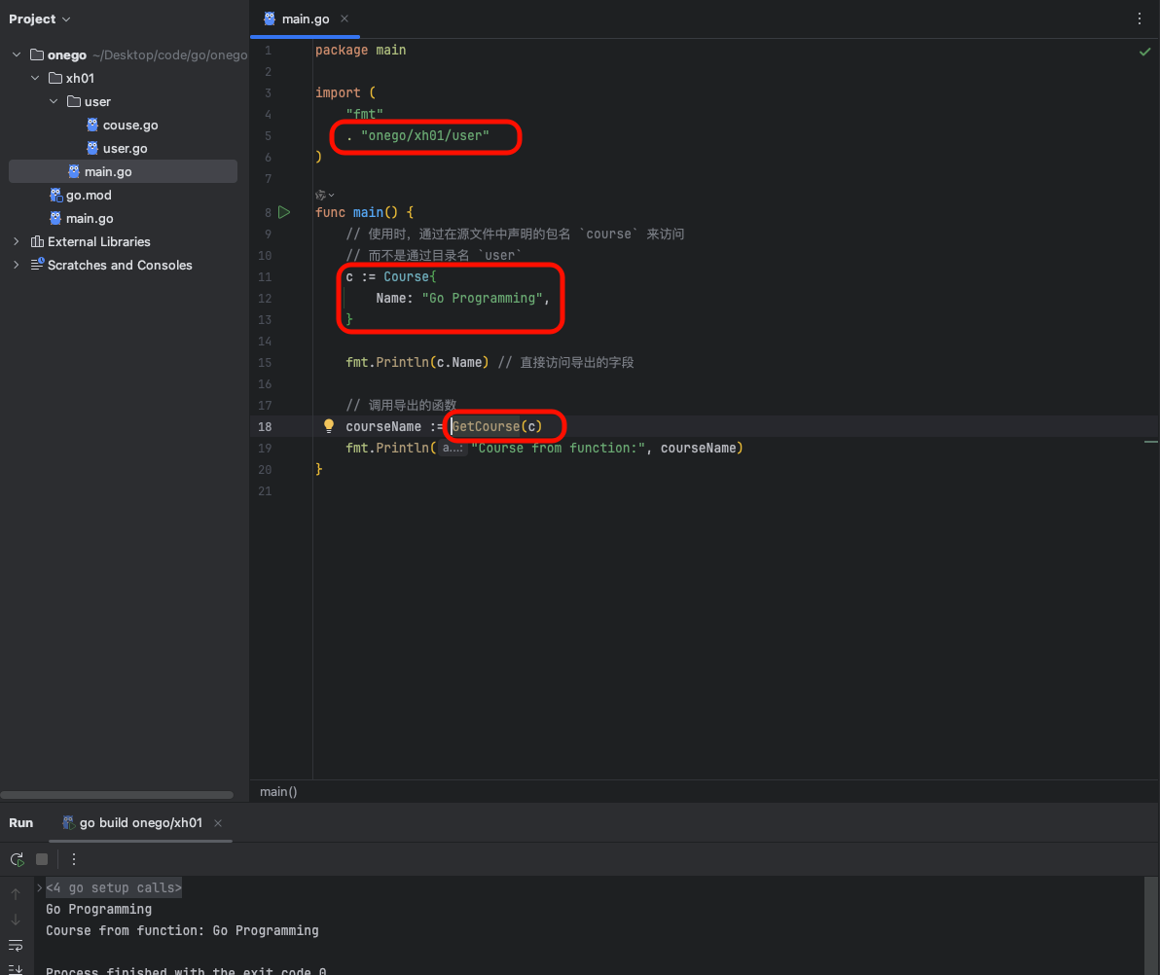Click the a... parameter hint

tap(453, 448)
